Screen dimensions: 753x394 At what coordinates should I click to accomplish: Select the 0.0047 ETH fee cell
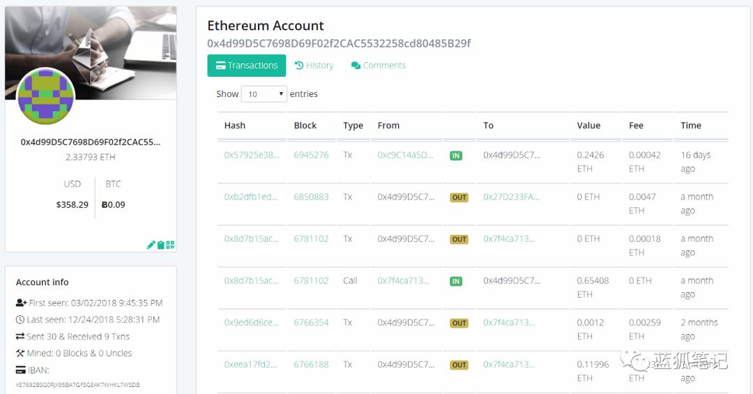coord(642,204)
